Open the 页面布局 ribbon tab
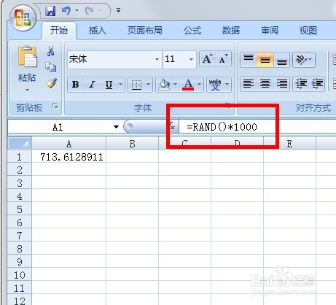336x305 pixels. (x=145, y=31)
